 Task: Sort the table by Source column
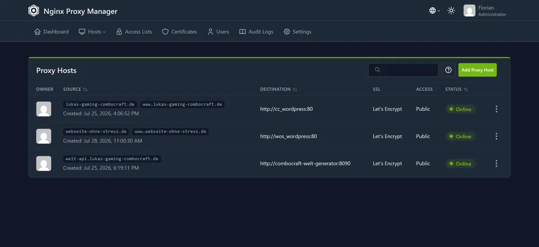click(75, 89)
